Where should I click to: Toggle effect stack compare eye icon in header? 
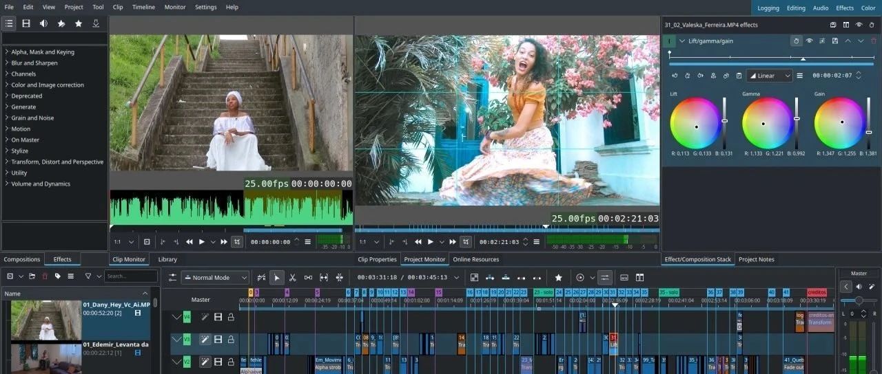click(x=859, y=25)
